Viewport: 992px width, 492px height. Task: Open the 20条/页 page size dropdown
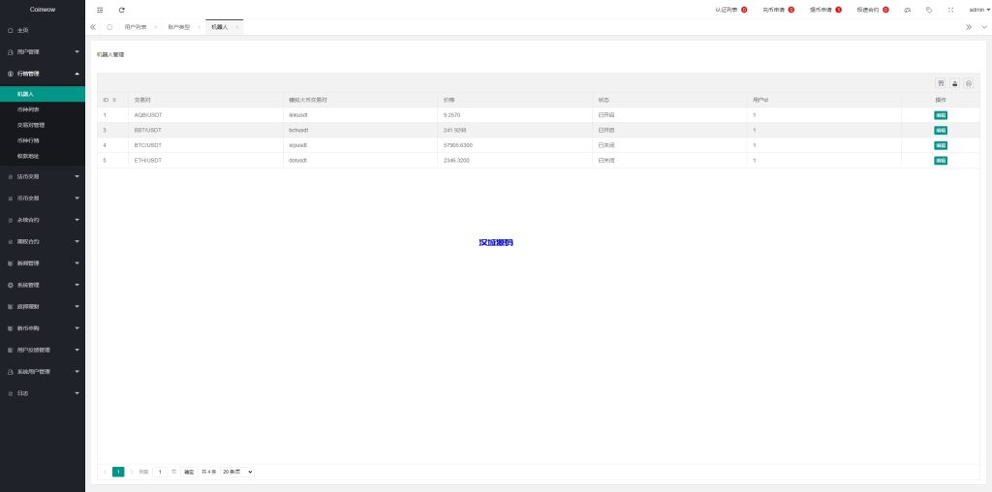237,472
